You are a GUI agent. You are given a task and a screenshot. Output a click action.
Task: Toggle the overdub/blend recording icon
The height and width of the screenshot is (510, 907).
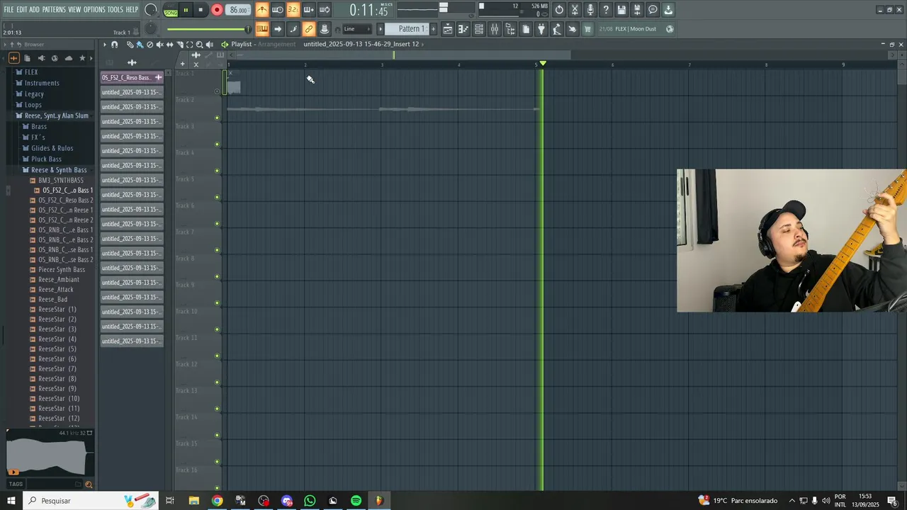click(x=308, y=10)
